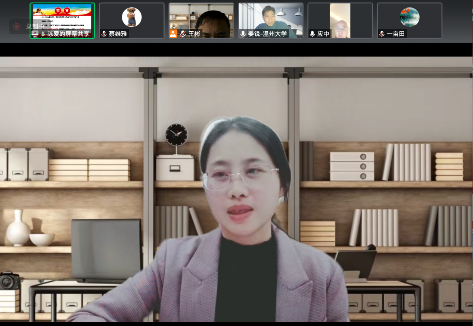Click the muted microphone icon beside 王彬

click(x=183, y=34)
